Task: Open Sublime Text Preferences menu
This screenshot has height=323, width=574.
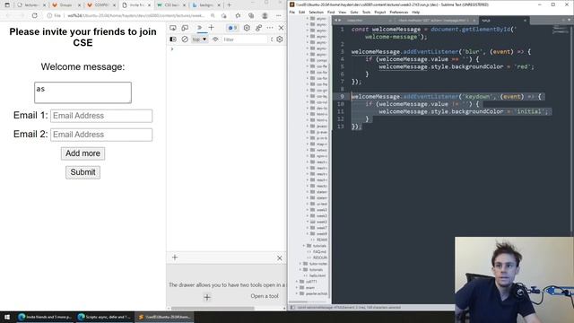Action: coord(398,12)
